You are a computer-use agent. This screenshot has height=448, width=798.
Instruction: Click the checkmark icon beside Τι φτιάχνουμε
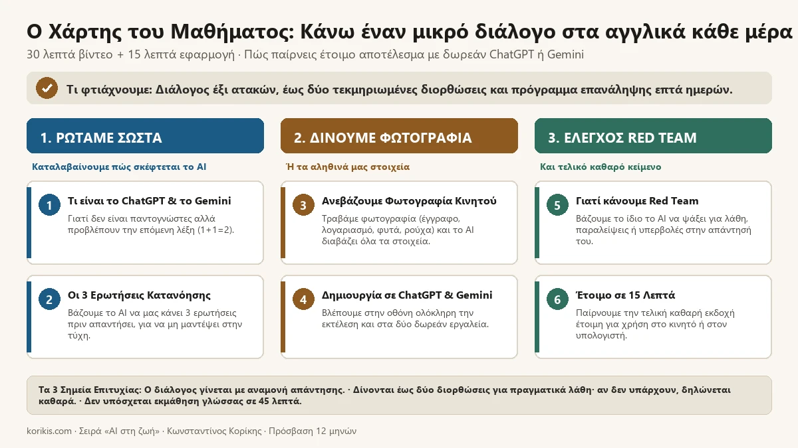tap(47, 88)
